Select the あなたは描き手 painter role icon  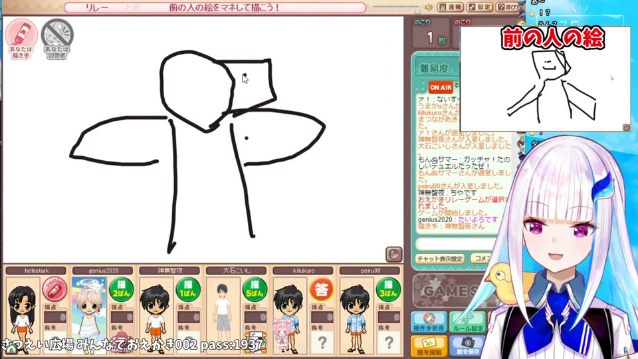point(21,39)
